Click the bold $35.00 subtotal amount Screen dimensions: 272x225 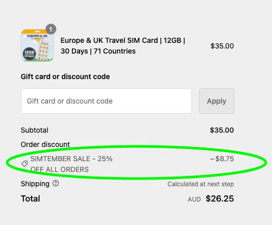tap(222, 130)
